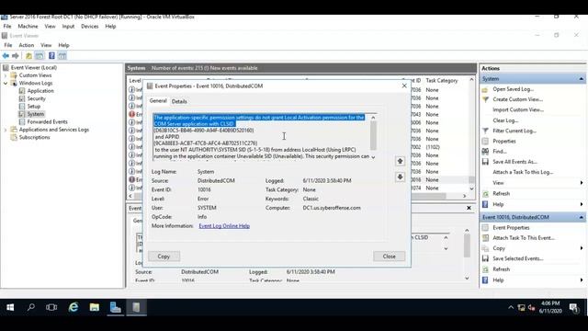Show hidden system tray icons
The width and height of the screenshot is (588, 331).
click(511, 307)
